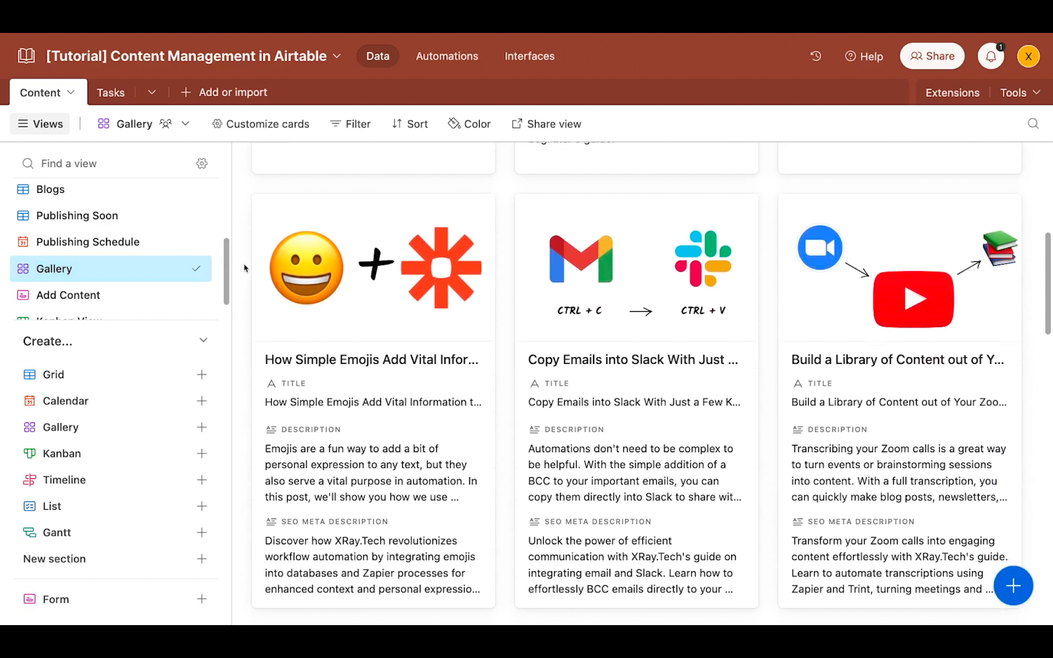Open the Color options
1053x658 pixels.
[x=469, y=124]
